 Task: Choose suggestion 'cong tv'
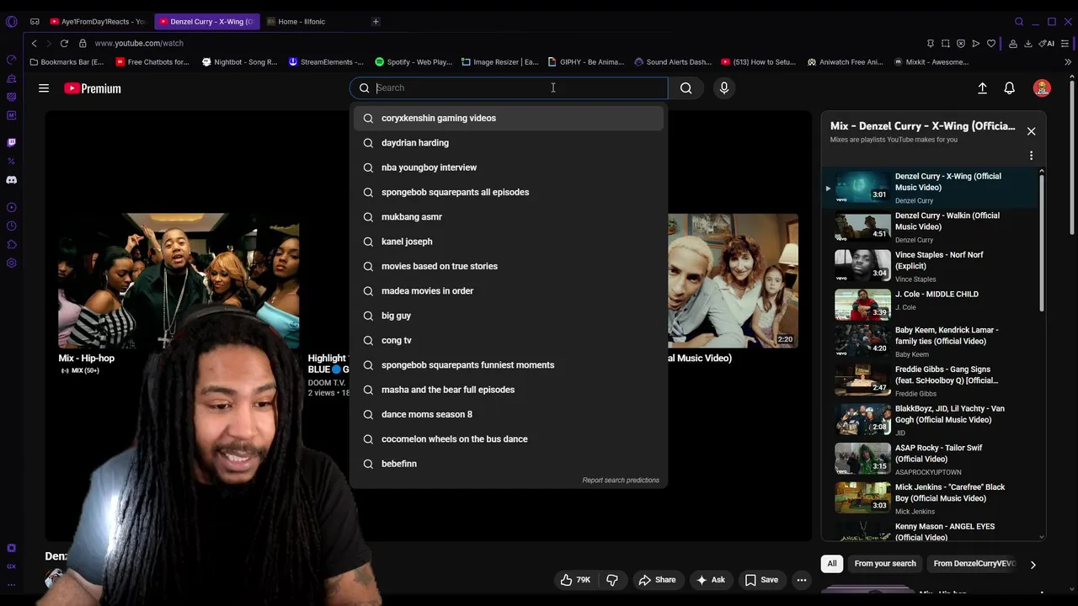tap(509, 340)
